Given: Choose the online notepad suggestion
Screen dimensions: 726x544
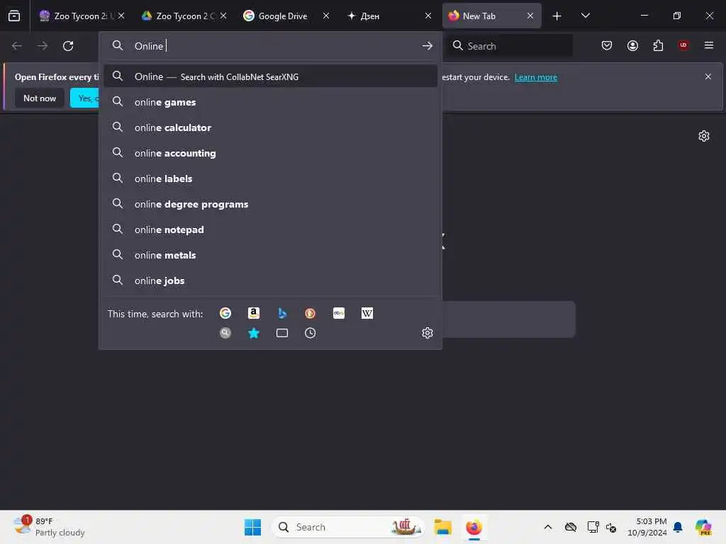Looking at the screenshot, I should pos(270,229).
